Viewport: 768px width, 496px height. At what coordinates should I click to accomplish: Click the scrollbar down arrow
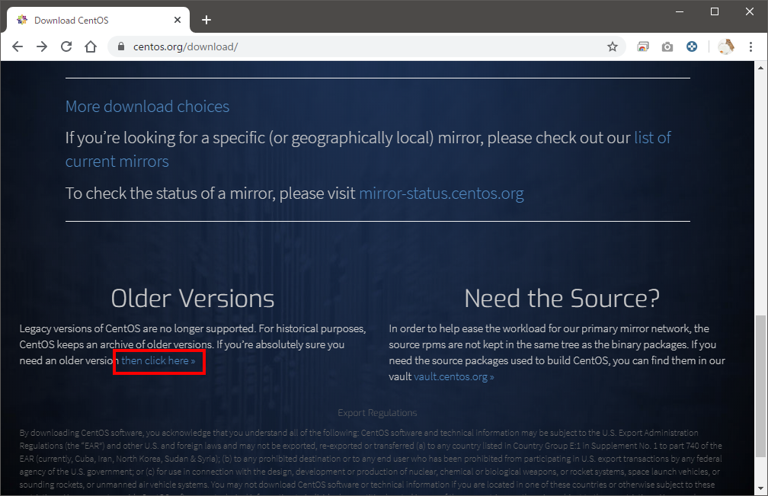point(760,488)
